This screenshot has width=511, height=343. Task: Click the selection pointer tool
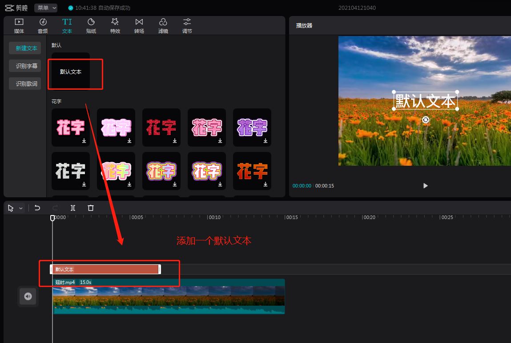pos(11,208)
